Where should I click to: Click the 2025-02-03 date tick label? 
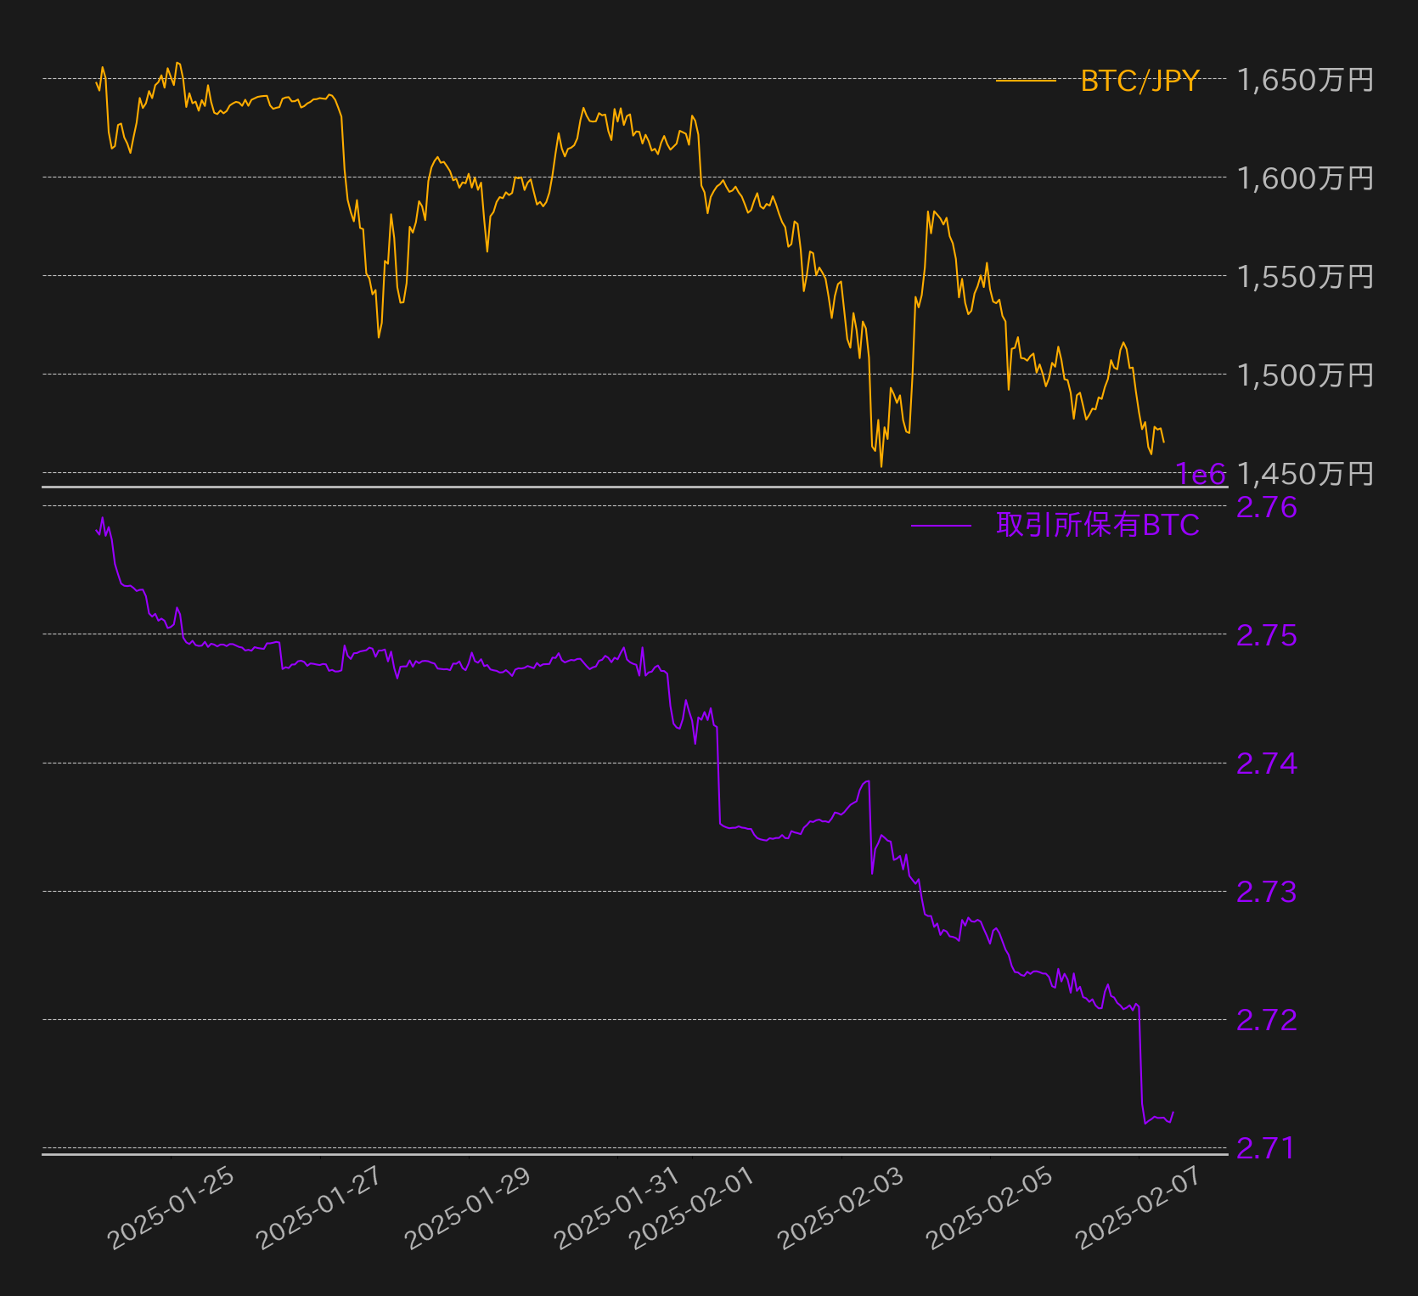pyautogui.click(x=841, y=1208)
